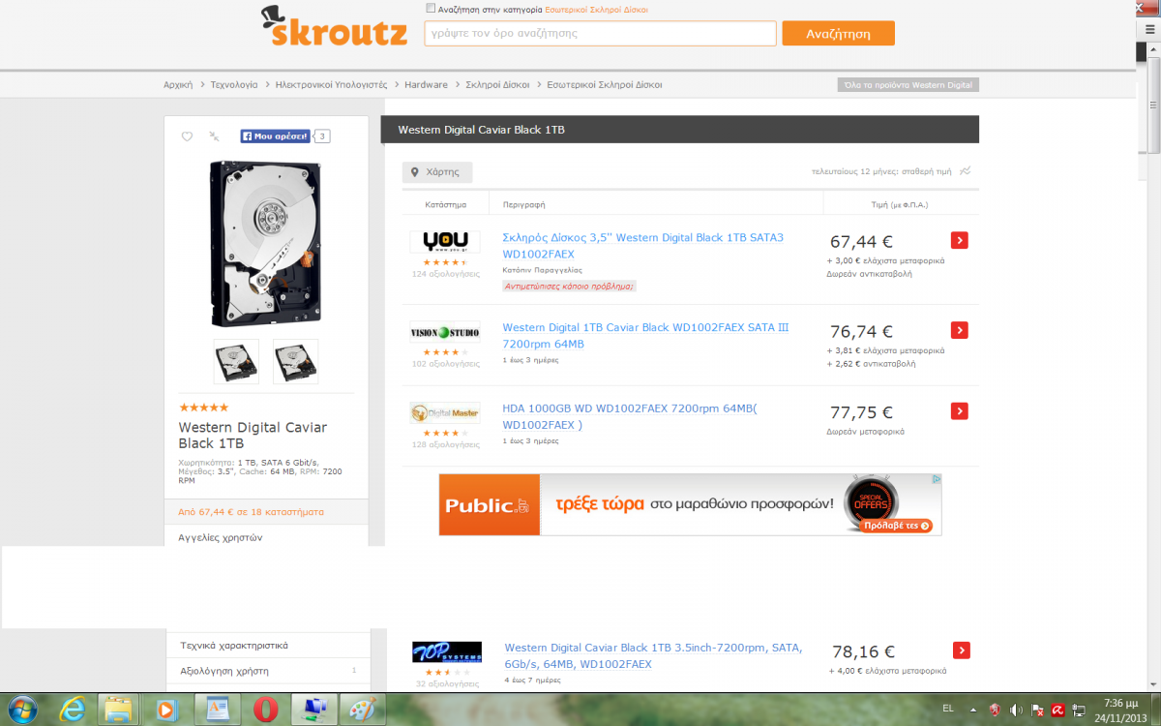
Task: Click red arrow button for 76,74 € offer
Action: [960, 330]
